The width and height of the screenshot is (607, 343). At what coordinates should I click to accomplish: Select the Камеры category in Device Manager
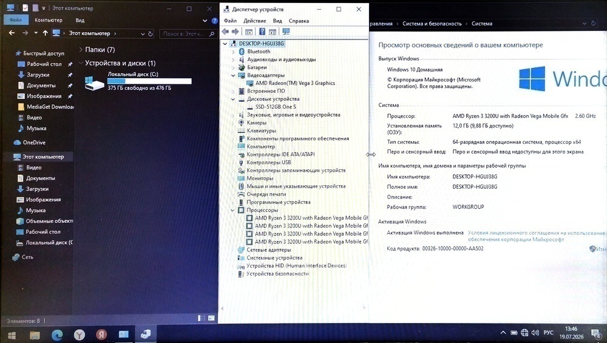[257, 123]
